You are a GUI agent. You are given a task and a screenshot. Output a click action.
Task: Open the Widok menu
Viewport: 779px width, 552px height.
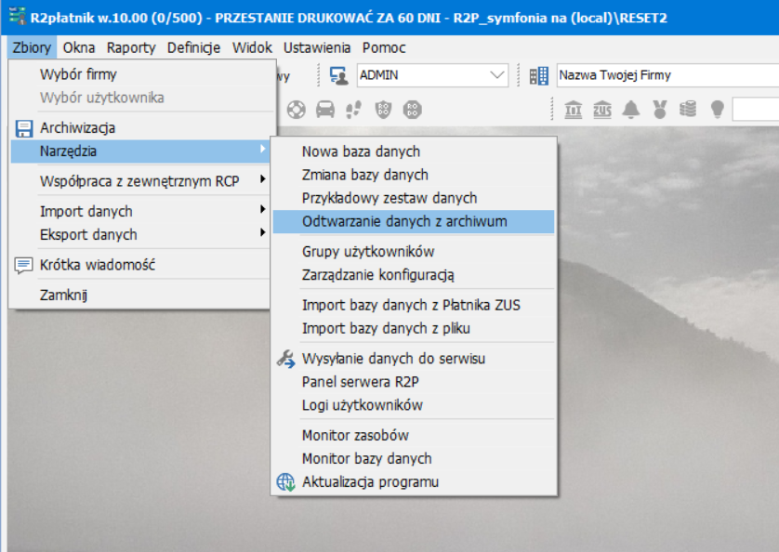click(x=252, y=47)
